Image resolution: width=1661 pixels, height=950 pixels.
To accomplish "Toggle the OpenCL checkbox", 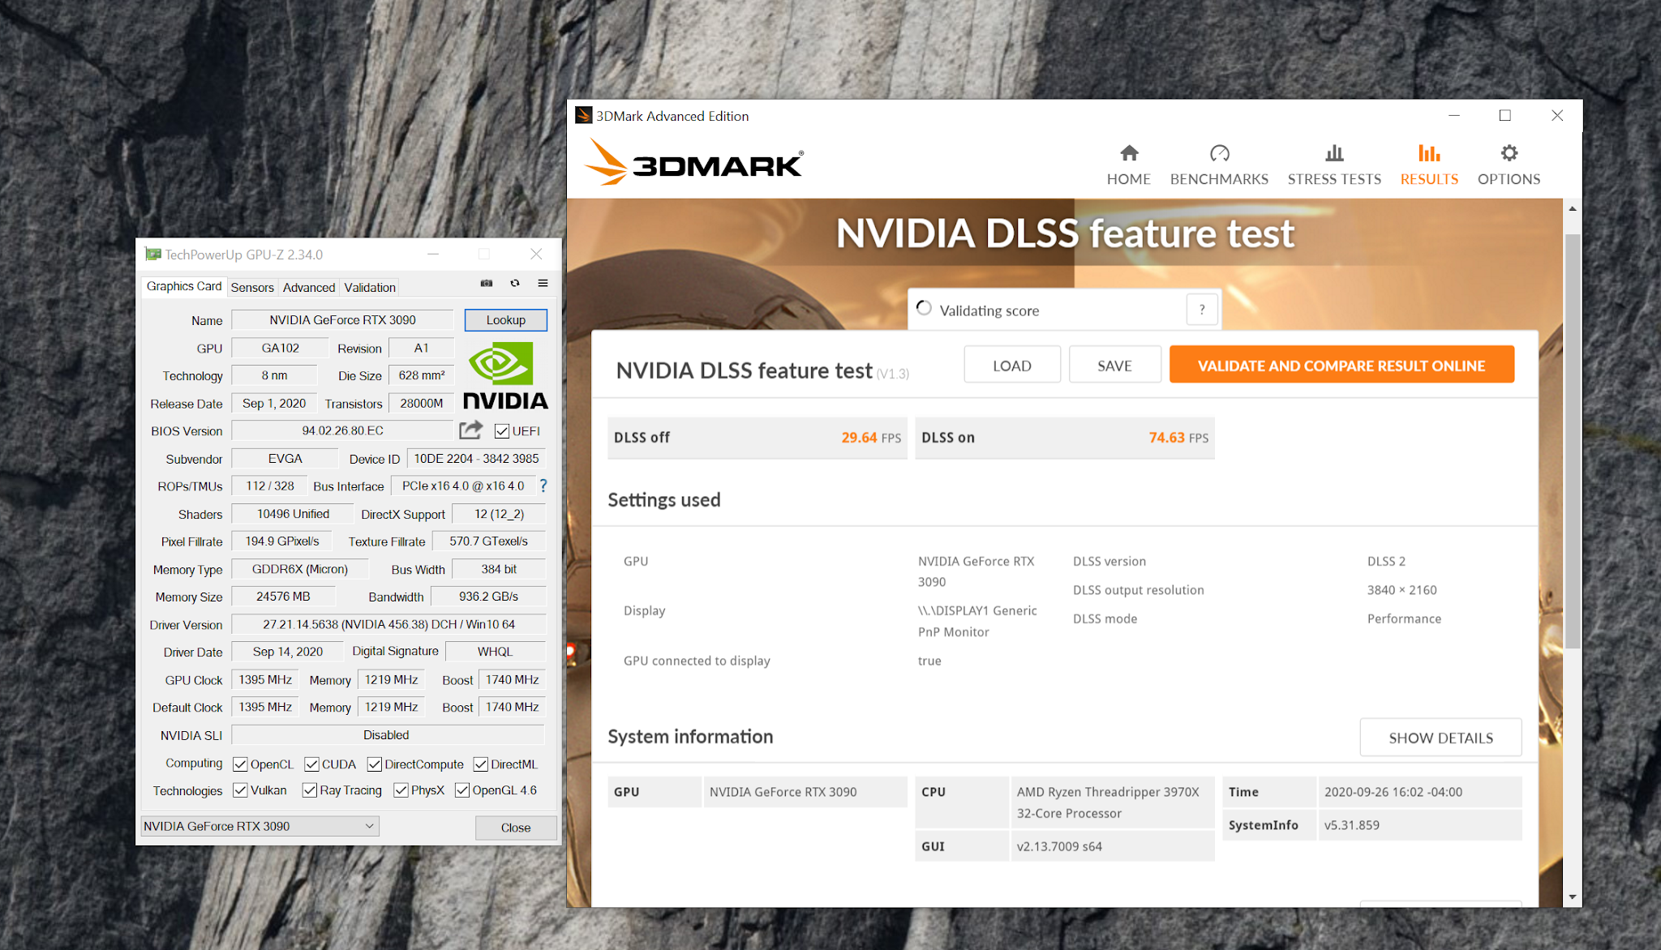I will 240,764.
